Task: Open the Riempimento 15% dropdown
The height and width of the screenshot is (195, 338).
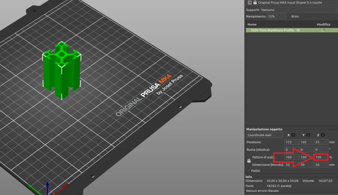Action: 277,16
